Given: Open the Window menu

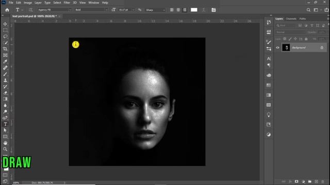Looking at the screenshot, I should coord(94,3).
